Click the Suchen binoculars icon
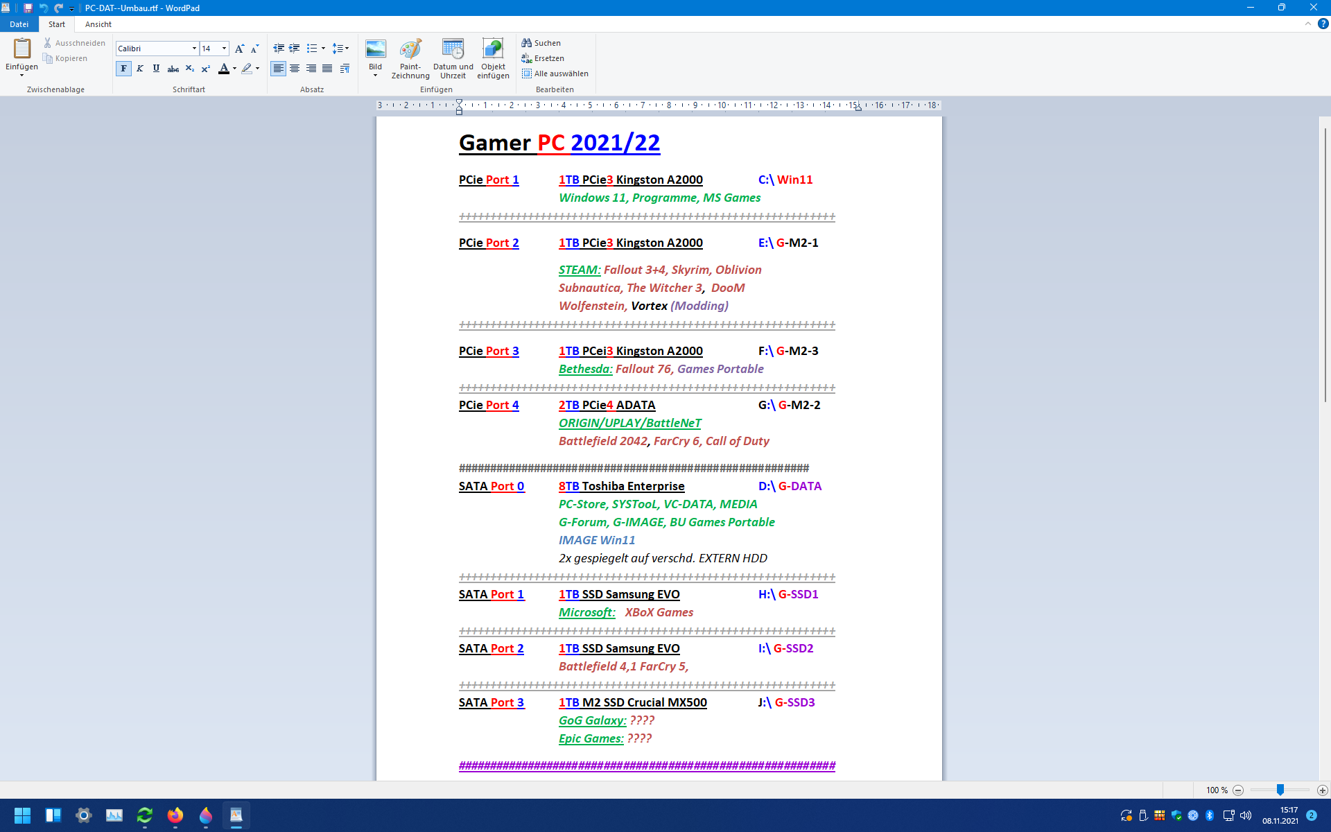1331x832 pixels. point(527,43)
